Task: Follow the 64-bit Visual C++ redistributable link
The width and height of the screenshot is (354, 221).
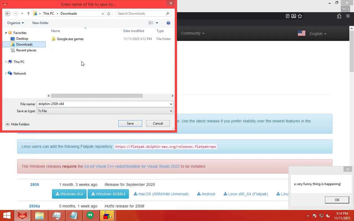Action: (x=132, y=166)
